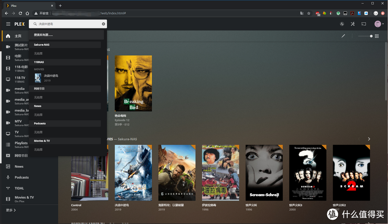The image size is (388, 224).
Task: Click the 惊声尖叫3 title link
Action: 295,205
